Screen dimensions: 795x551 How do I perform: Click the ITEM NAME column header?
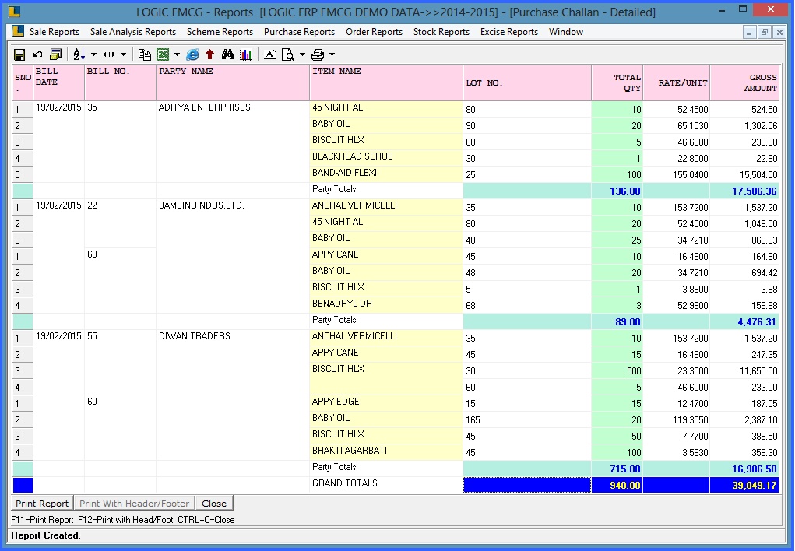pos(386,82)
